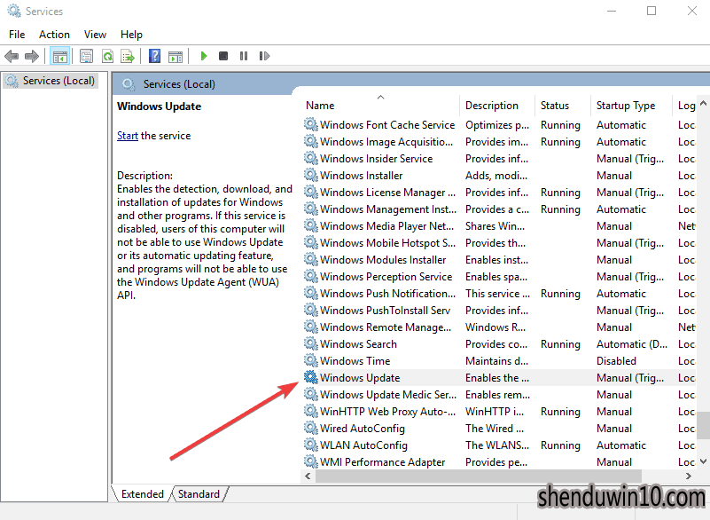Screen dimensions: 710x520
Task: Select WinHTTP Web Proxy Auto-... service
Action: (x=387, y=411)
